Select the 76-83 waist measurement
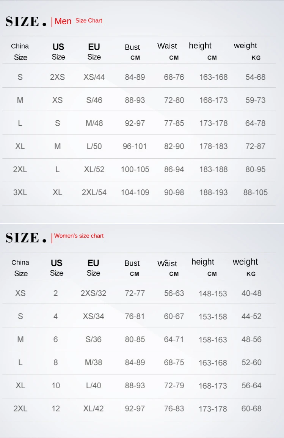 click(174, 408)
